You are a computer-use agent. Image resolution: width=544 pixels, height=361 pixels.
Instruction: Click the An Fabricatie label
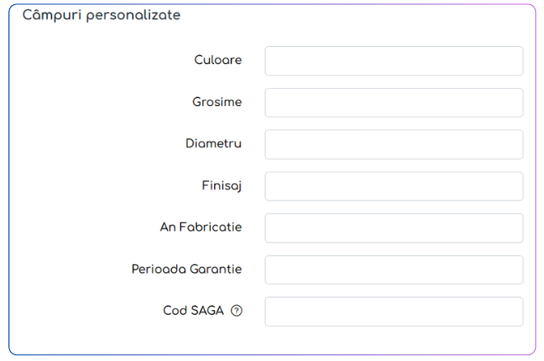201,228
